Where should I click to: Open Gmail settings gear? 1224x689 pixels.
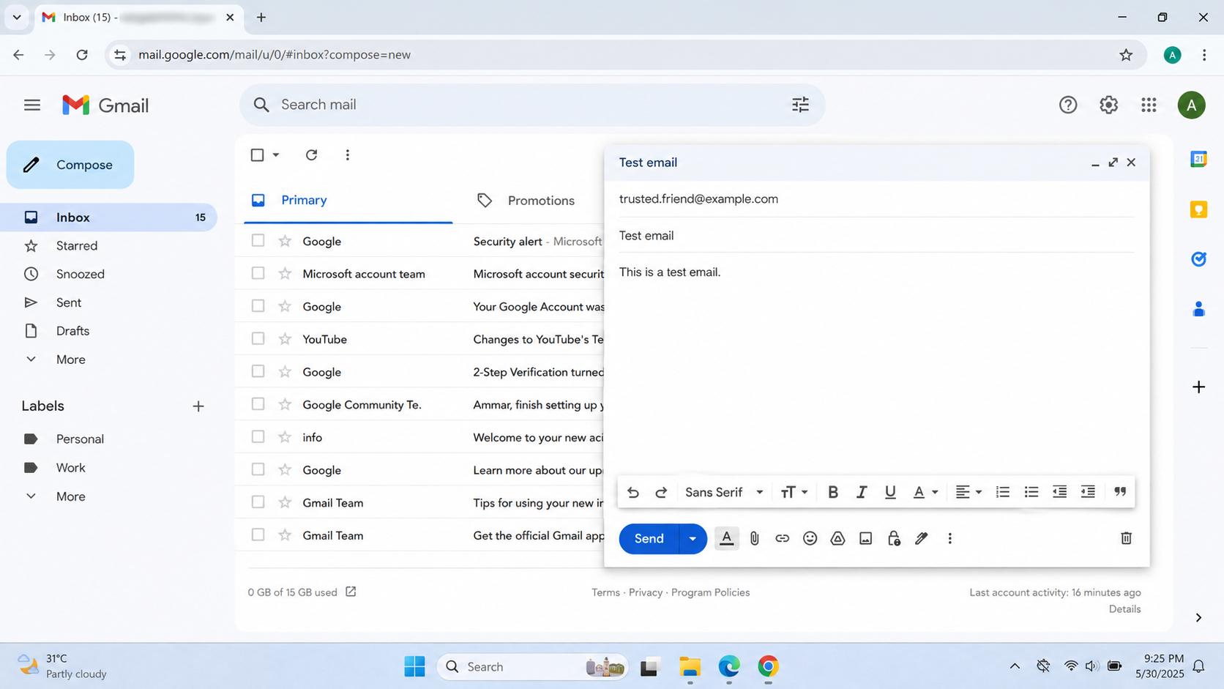1108,105
